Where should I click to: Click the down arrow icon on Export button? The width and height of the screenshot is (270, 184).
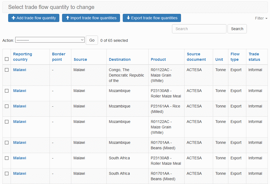click(x=128, y=18)
